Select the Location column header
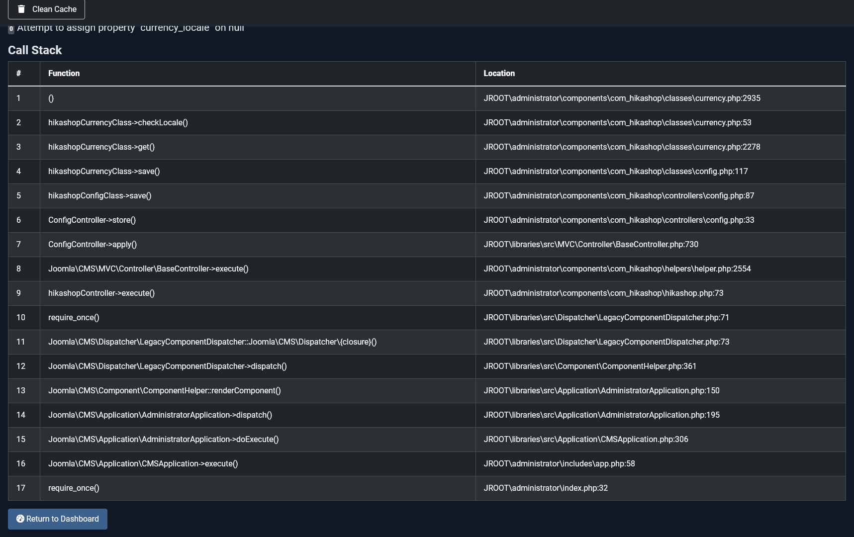The width and height of the screenshot is (854, 537). 499,73
